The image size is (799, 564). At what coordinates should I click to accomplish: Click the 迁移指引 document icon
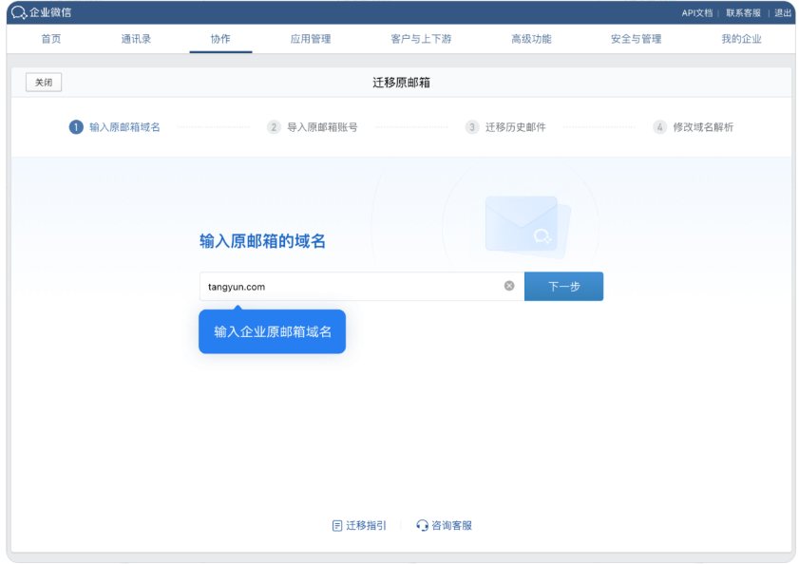(338, 525)
